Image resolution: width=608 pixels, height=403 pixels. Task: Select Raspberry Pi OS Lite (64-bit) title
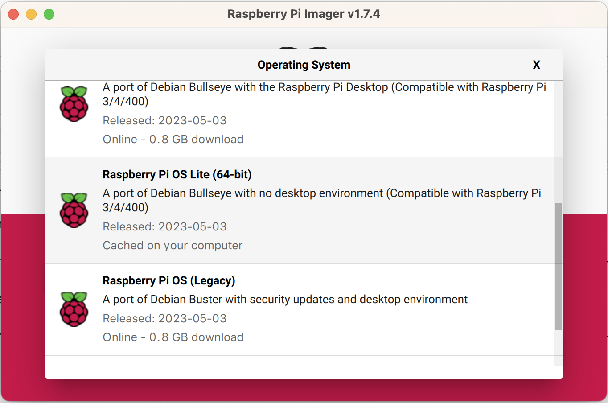pos(177,174)
